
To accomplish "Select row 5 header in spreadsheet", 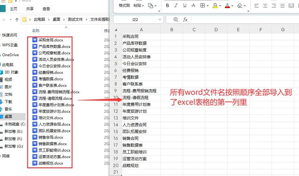I will point(115,64).
